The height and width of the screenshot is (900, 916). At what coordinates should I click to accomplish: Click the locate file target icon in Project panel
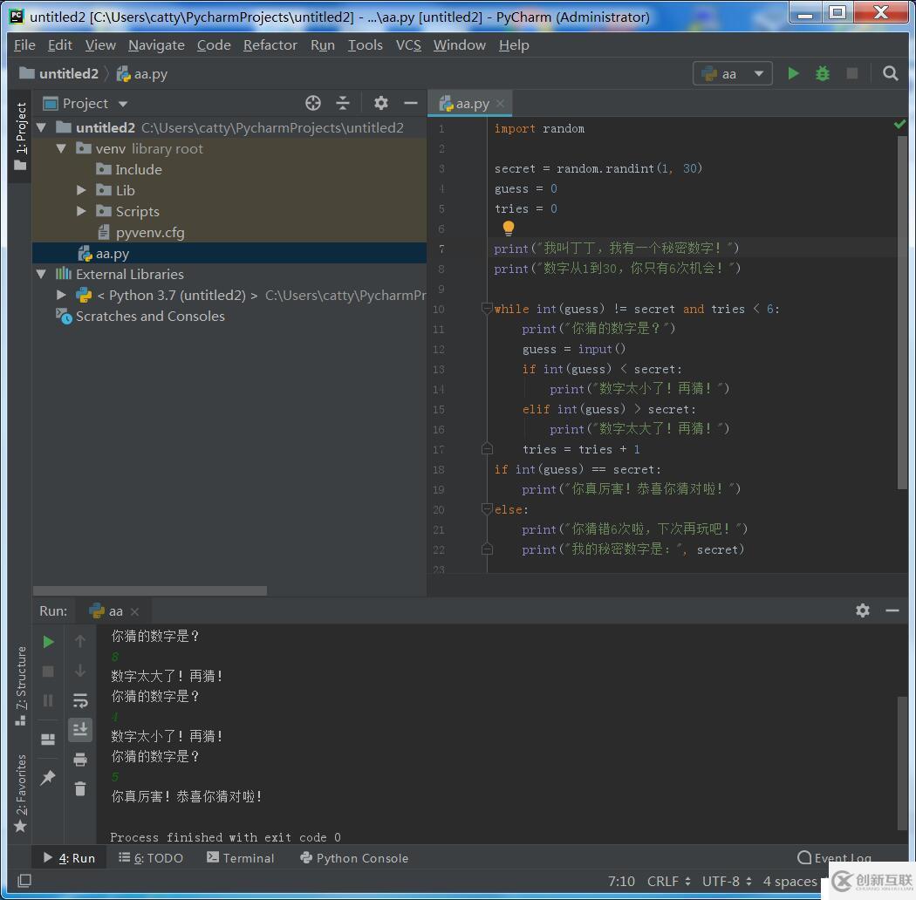coord(313,103)
